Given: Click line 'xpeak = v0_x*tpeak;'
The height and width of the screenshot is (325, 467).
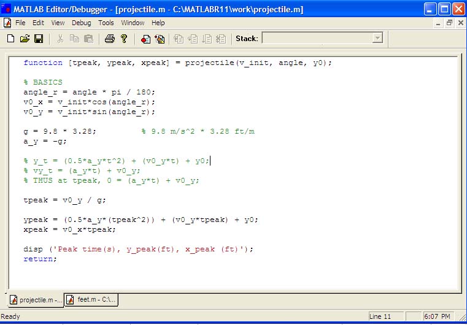Looking at the screenshot, I should pos(70,229).
